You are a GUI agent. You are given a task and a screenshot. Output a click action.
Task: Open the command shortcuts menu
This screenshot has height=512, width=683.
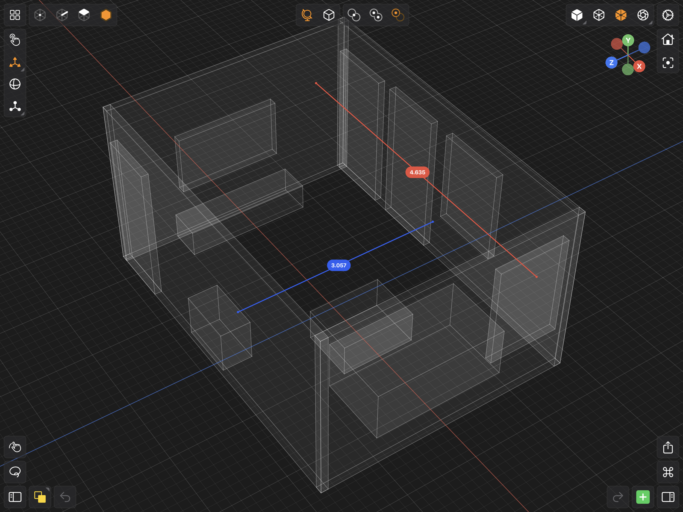pyautogui.click(x=667, y=472)
